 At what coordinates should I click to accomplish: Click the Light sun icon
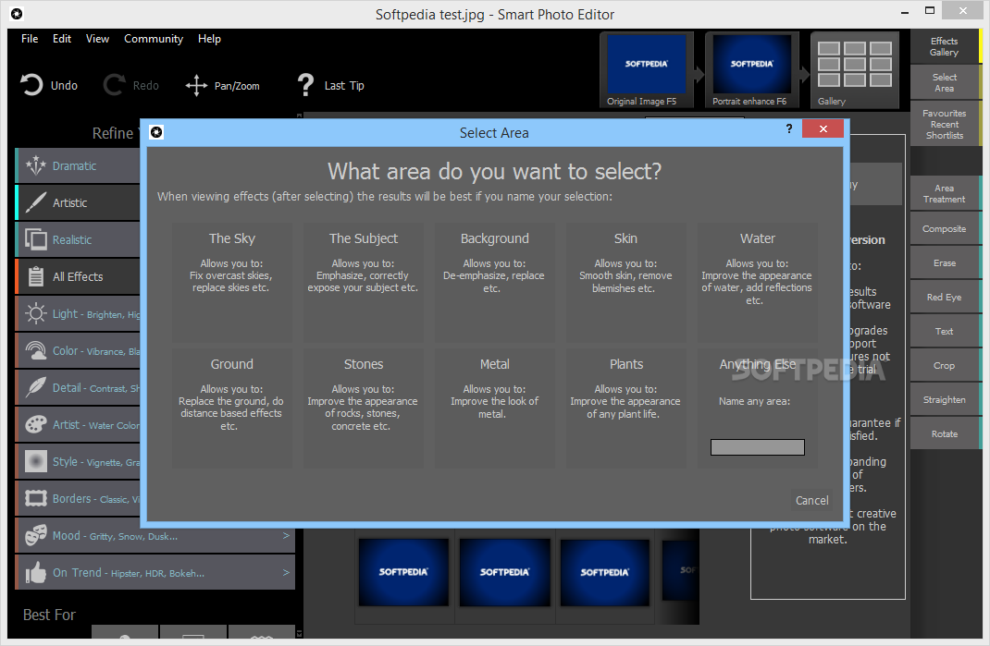[x=36, y=313]
